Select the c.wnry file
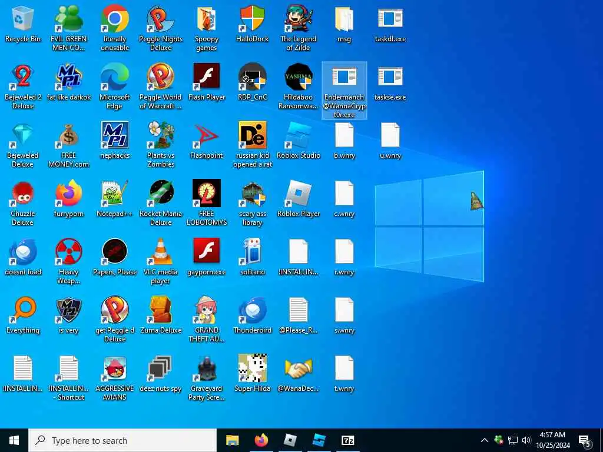This screenshot has width=603, height=452. (344, 194)
